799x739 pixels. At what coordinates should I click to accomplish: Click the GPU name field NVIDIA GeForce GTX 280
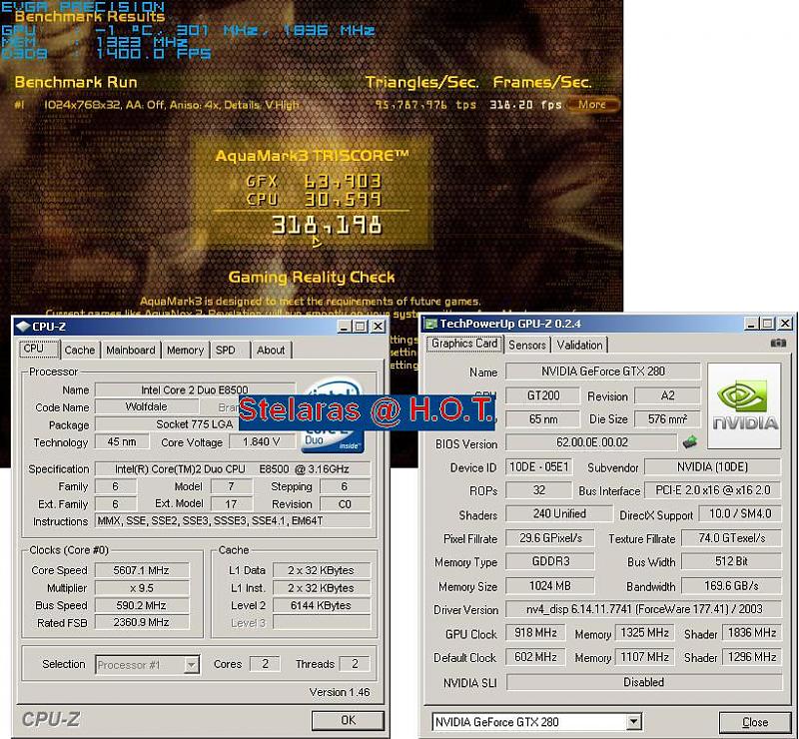coord(603,371)
